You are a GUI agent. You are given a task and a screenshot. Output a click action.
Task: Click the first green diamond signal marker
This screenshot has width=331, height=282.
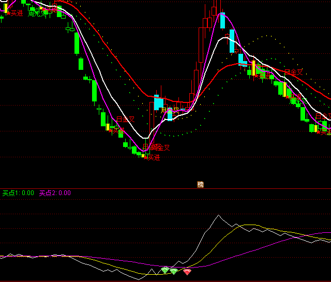tap(165, 270)
